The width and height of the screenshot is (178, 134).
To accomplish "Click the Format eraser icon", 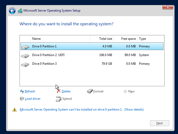I will click(90, 91).
